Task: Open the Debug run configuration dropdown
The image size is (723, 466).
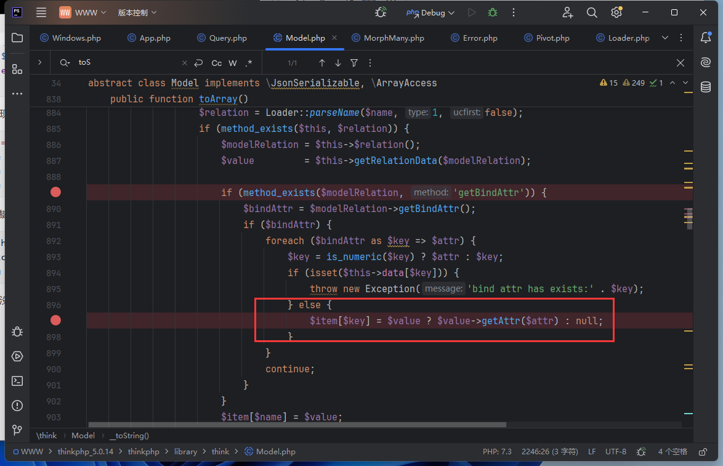Action: coord(430,12)
